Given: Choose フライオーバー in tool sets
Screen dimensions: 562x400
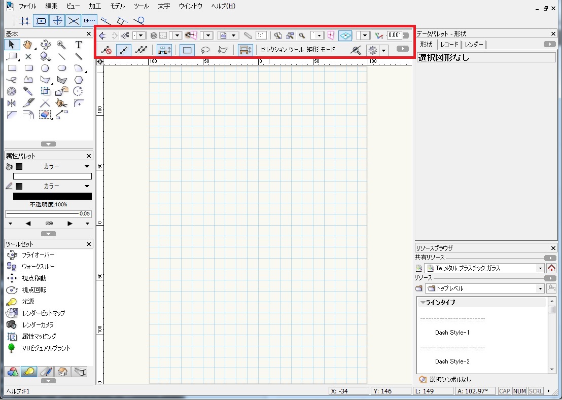Looking at the screenshot, I should click(38, 255).
